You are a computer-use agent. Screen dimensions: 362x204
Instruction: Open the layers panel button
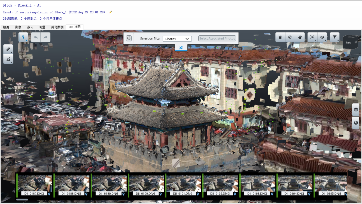[x=356, y=109]
